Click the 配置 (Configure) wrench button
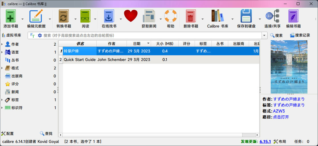The image size is (318, 146). 7,134
